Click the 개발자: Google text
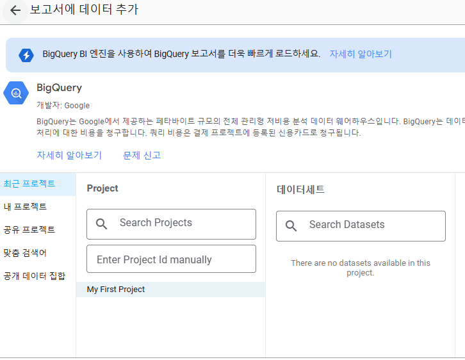This screenshot has width=465, height=360. 63,106
